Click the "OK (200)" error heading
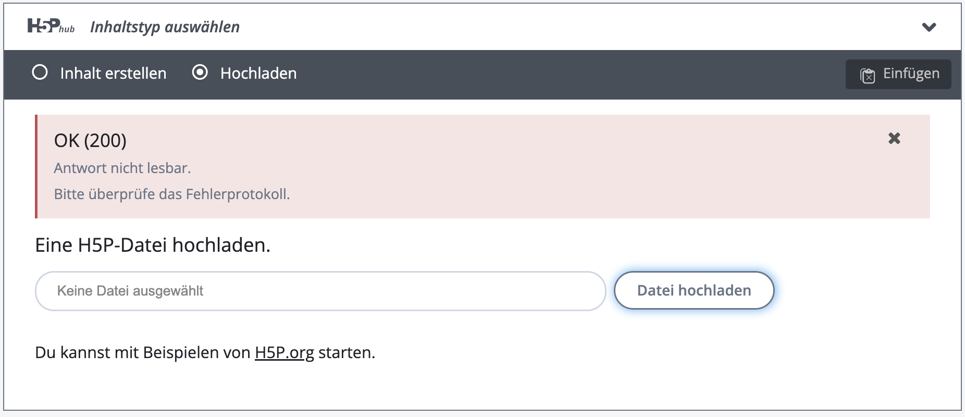This screenshot has width=965, height=417. [90, 141]
